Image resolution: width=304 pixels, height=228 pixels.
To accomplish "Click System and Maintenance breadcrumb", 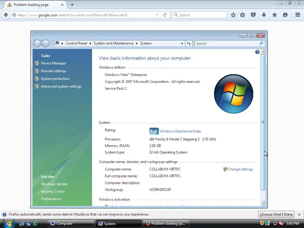I will [x=113, y=43].
